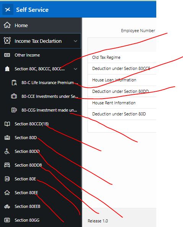Click the Section 80EEB car icon
Screen dimensions: 183x227
coord(7,206)
